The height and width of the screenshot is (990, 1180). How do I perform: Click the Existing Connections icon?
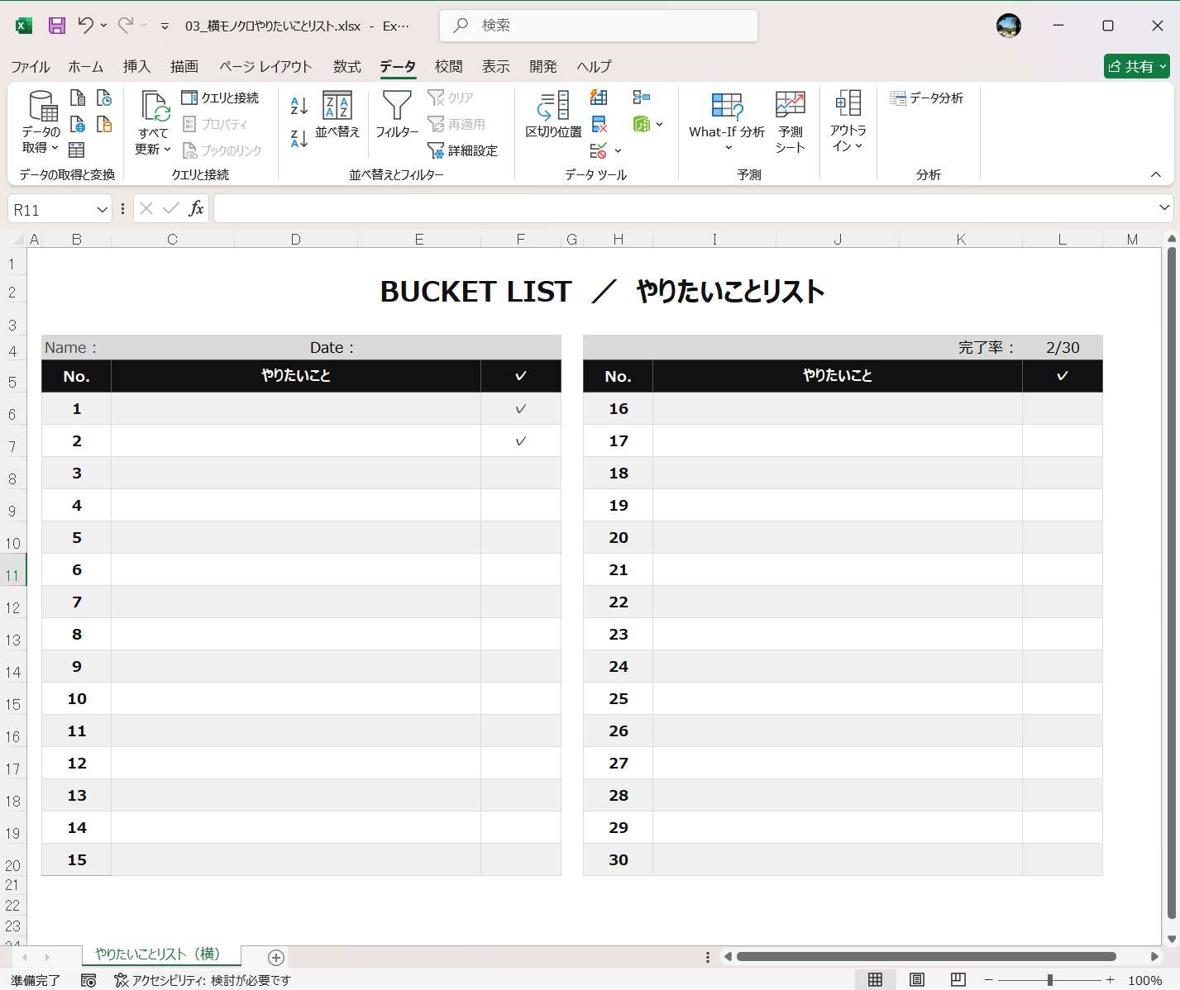coord(104,124)
